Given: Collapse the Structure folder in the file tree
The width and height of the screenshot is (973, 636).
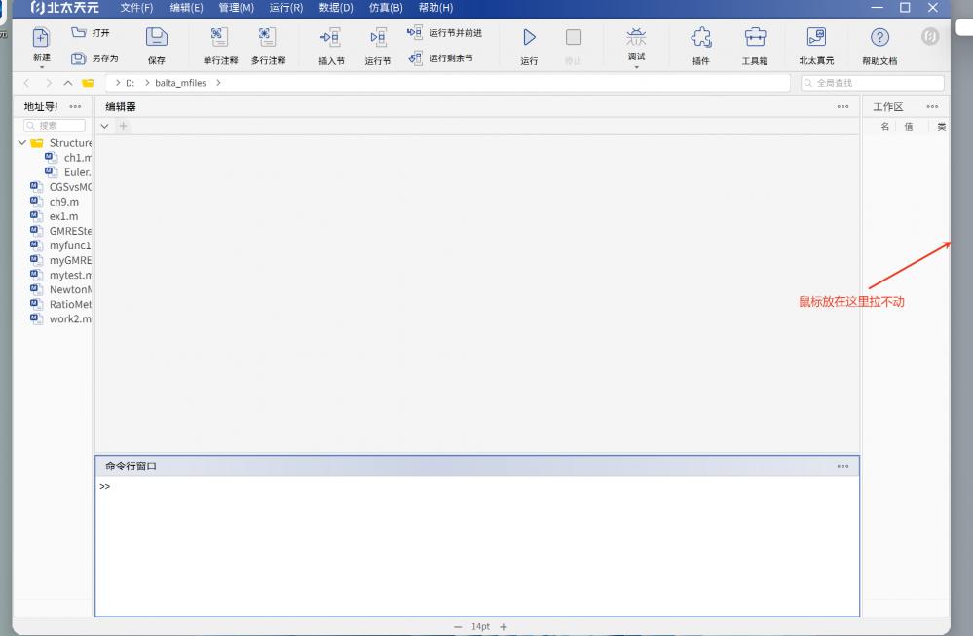Looking at the screenshot, I should (21, 142).
